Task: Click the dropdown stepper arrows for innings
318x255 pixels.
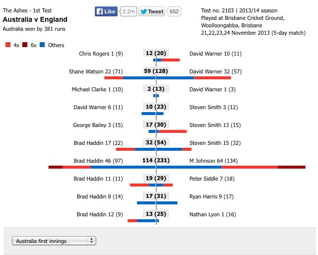Action: pos(92,241)
